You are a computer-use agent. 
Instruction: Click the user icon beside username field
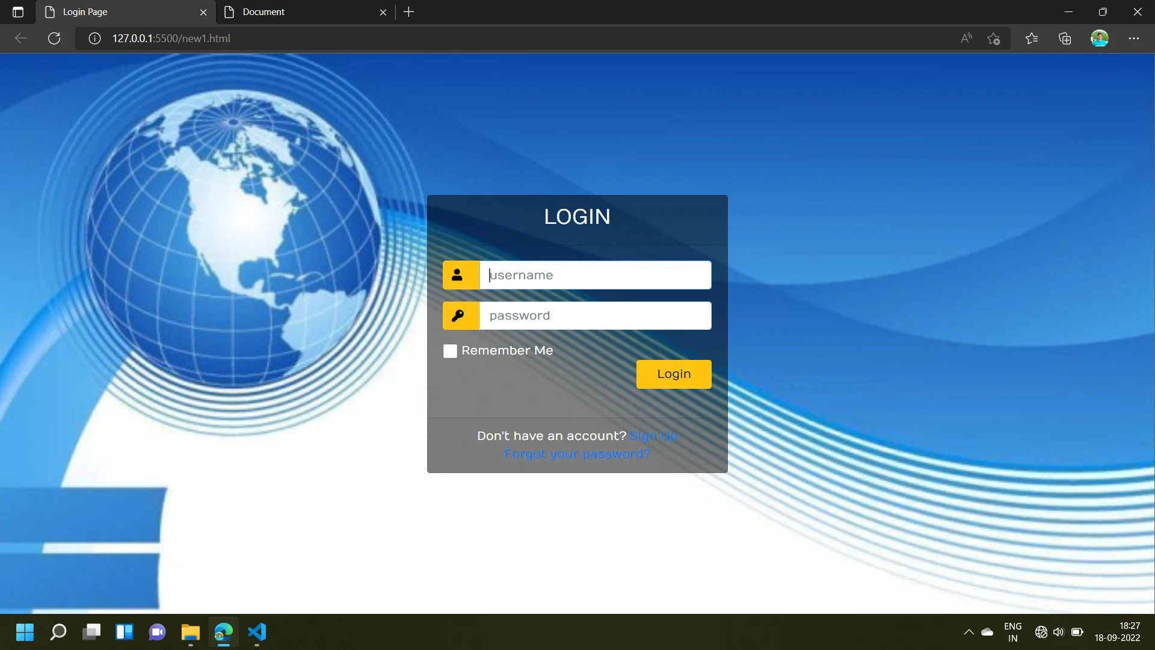click(458, 275)
